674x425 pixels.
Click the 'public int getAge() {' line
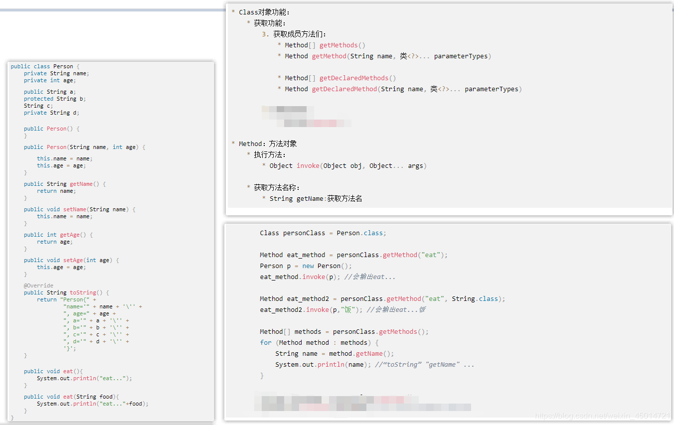coord(58,235)
